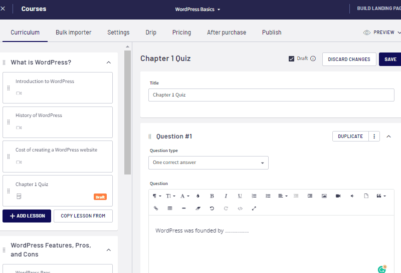The width and height of the screenshot is (401, 273).
Task: Collapse the Question #1 panel
Action: pyautogui.click(x=388, y=136)
